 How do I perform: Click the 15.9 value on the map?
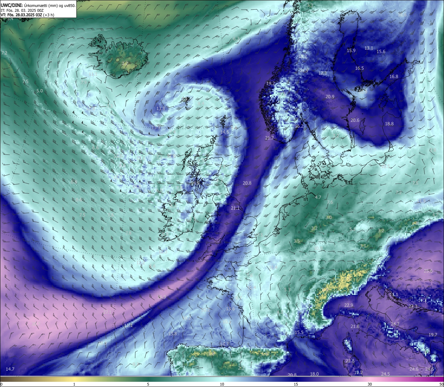(x=351, y=50)
